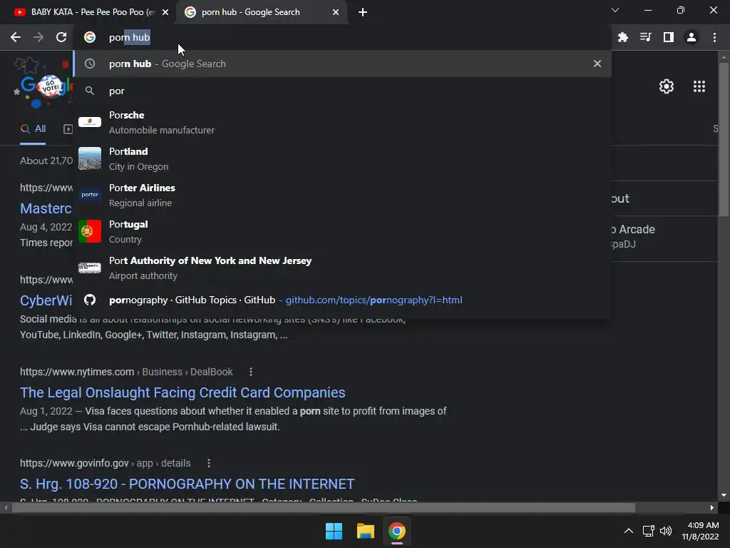Open Google quick settings gear
Screen dimensions: 730x548
tap(667, 86)
